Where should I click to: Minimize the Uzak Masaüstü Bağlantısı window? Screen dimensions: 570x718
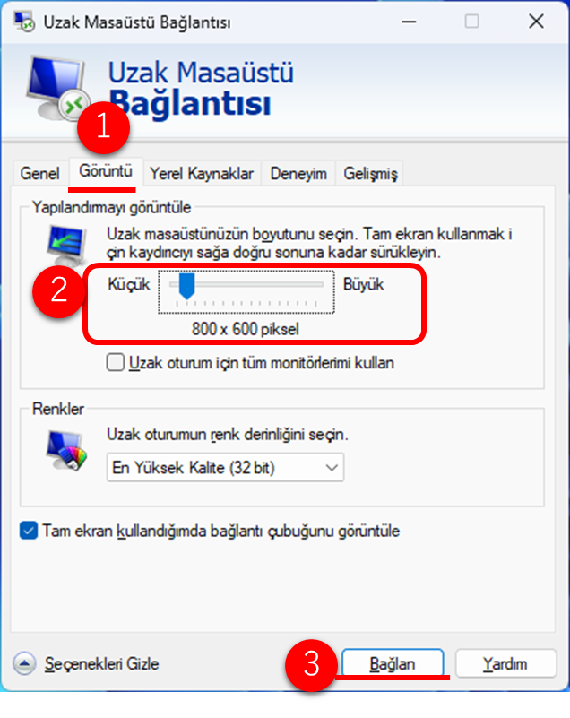coord(409,22)
